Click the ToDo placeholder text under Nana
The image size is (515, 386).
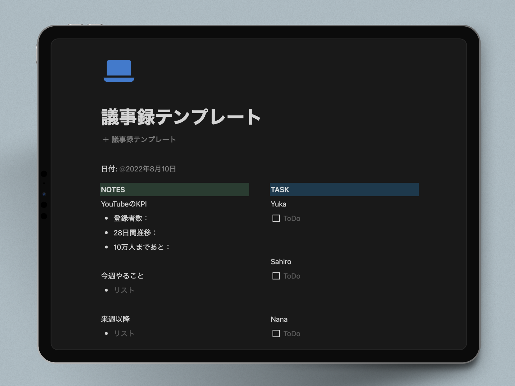pos(292,334)
